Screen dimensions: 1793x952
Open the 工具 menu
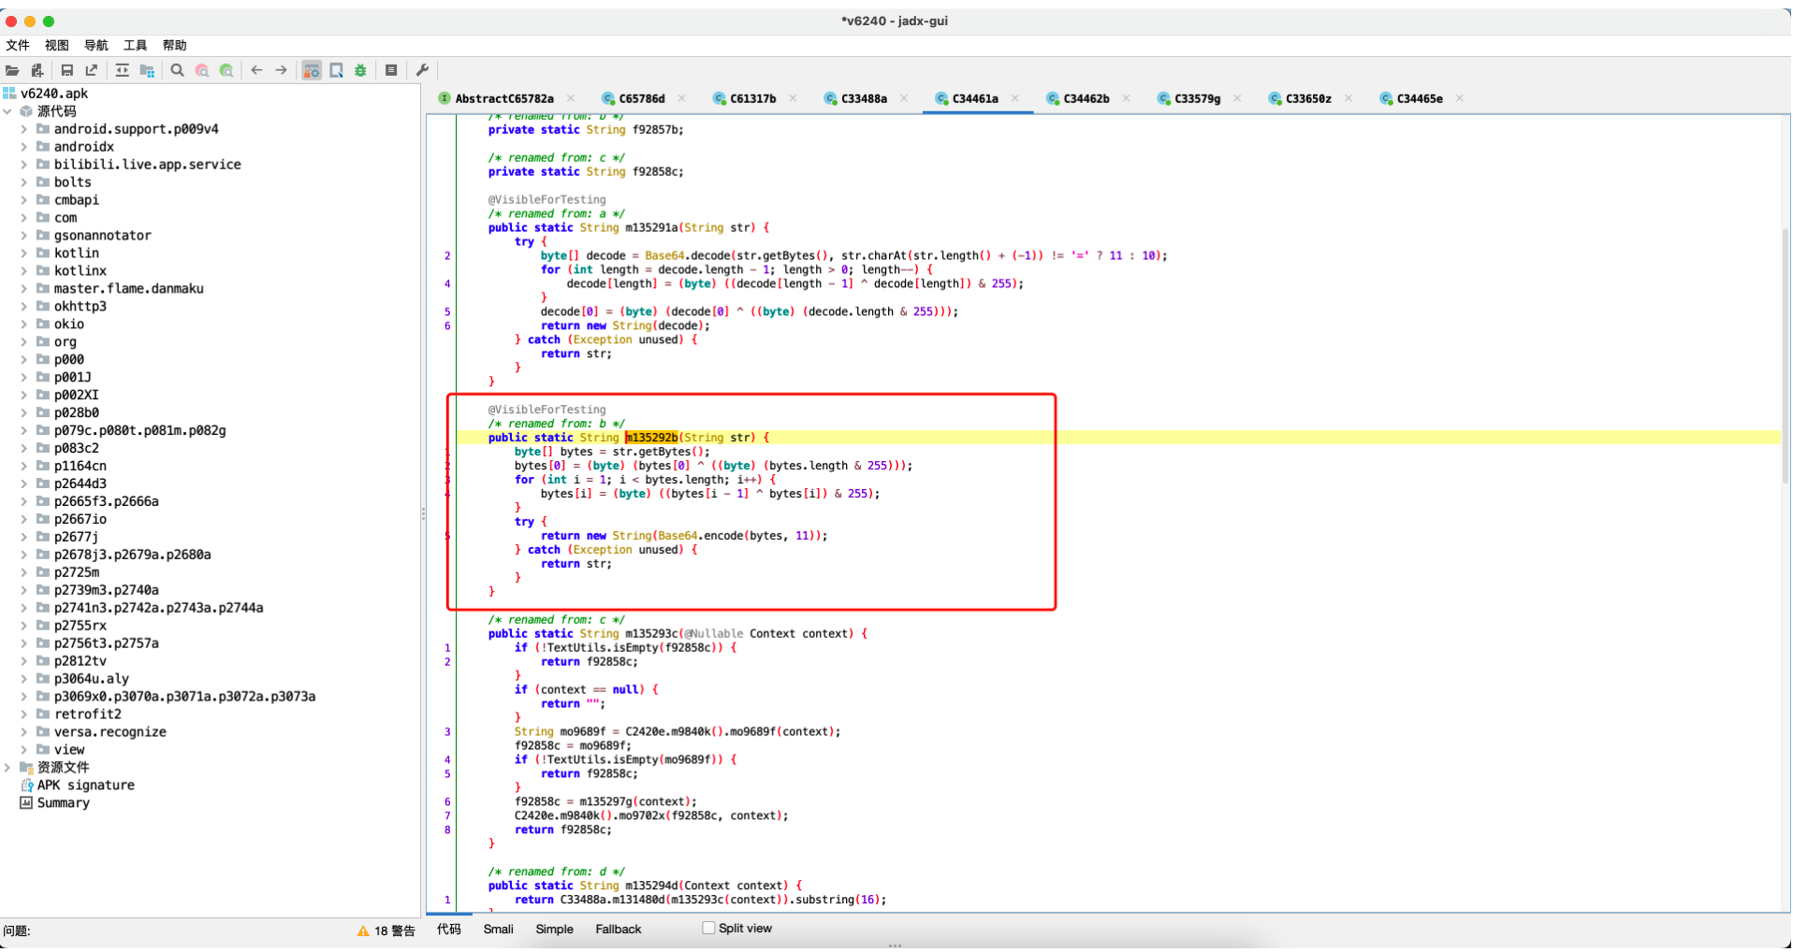[136, 45]
